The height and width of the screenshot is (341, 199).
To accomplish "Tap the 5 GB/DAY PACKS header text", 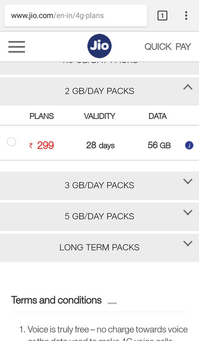I will 99,216.
